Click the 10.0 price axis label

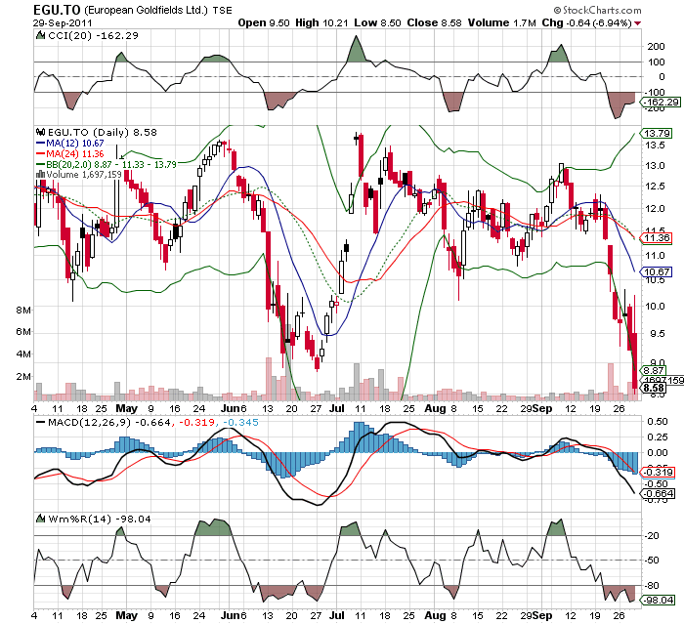(x=655, y=306)
